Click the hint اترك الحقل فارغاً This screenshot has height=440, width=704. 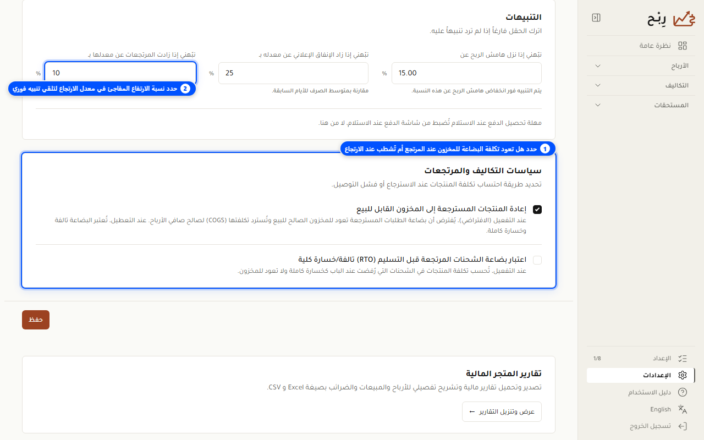486,31
